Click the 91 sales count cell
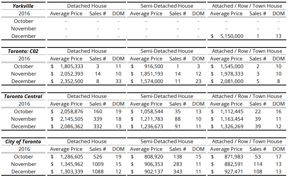The width and height of the screenshot is (288, 178). [177, 127]
